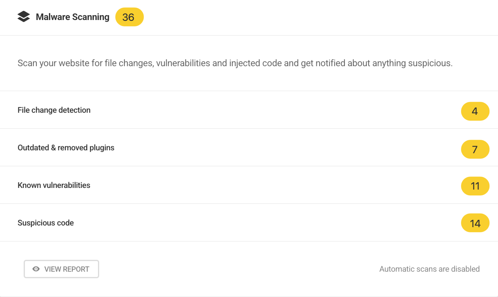498x297 pixels.
Task: Click the badge showing 14 suspicious items
Action: (x=475, y=223)
